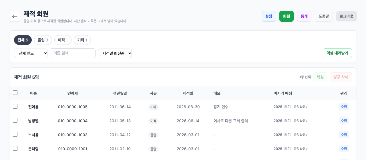Click the 영구 삭제 button
Viewport: 366px width, 160px height.
pos(341,77)
